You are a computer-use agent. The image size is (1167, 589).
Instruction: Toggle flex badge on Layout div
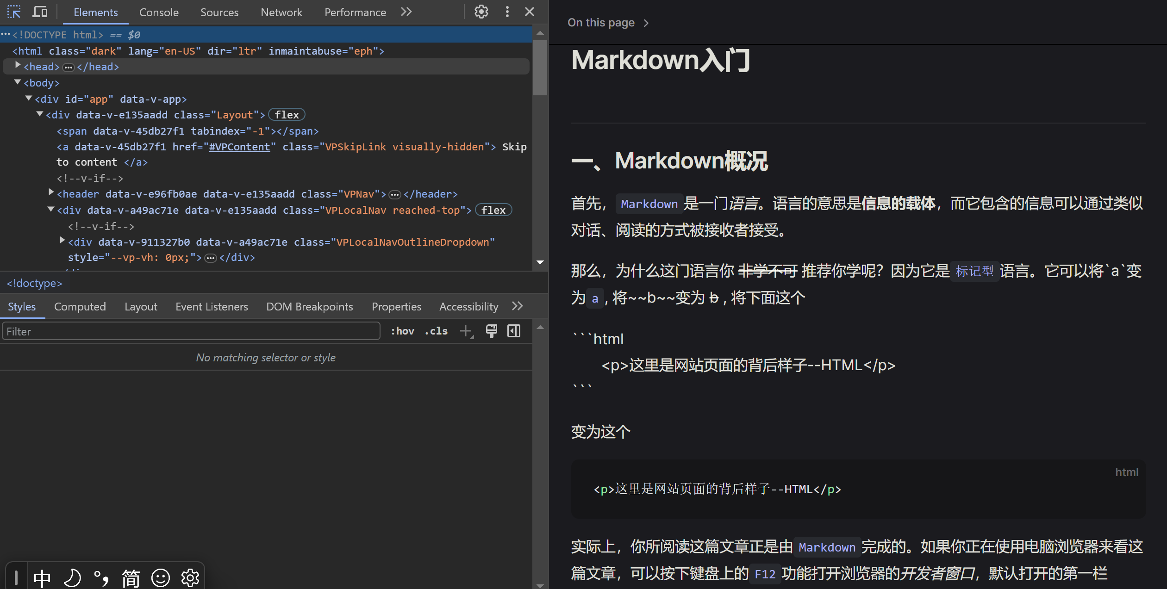click(x=287, y=115)
